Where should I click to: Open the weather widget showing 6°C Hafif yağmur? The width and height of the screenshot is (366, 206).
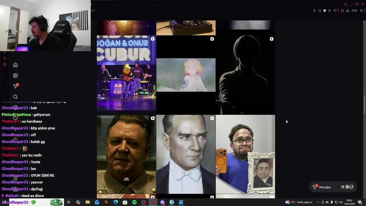299,202
